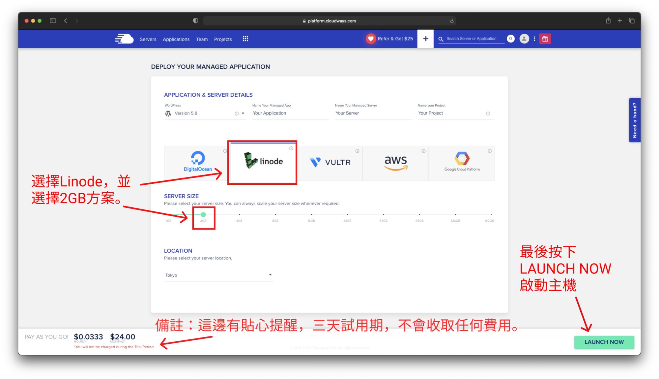Open the user account avatar
Viewport: 659px width, 379px height.
coord(524,39)
